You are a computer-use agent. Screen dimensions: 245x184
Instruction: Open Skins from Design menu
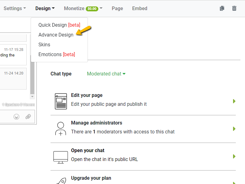(44, 44)
